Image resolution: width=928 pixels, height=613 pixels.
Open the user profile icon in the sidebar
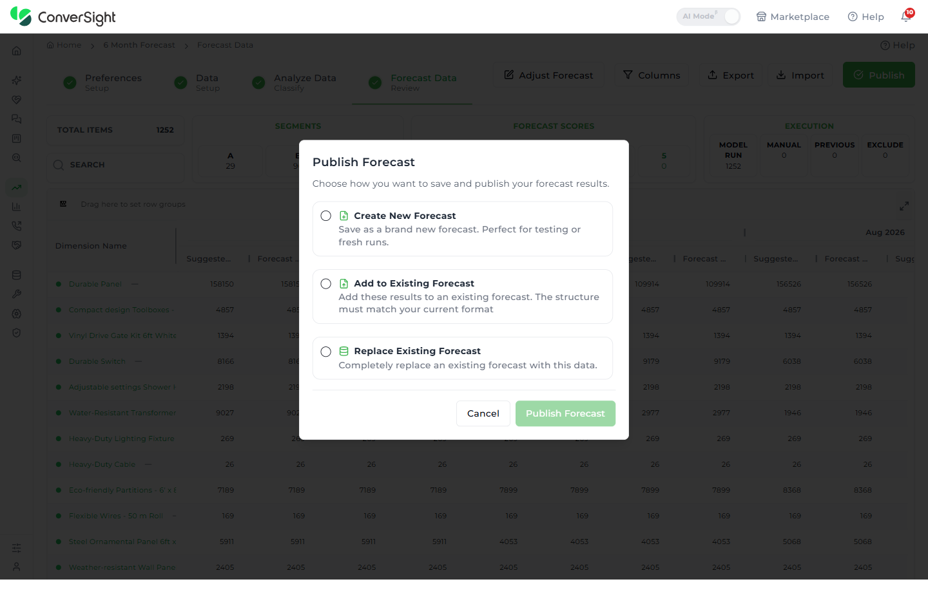pos(17,567)
